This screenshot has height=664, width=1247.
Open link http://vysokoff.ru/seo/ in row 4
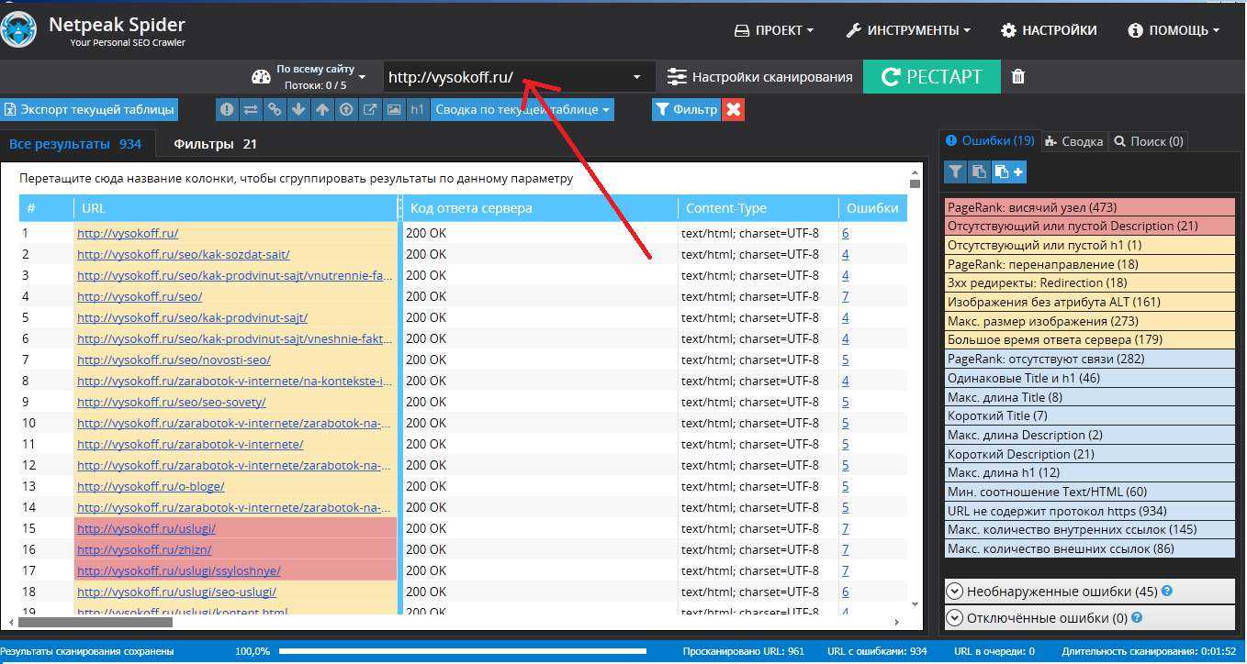tap(140, 296)
